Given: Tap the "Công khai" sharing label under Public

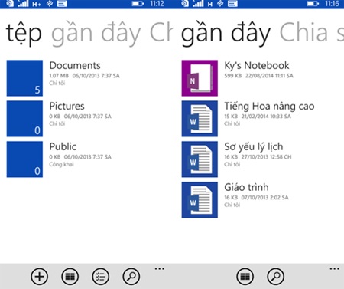Looking at the screenshot, I should pos(61,164).
